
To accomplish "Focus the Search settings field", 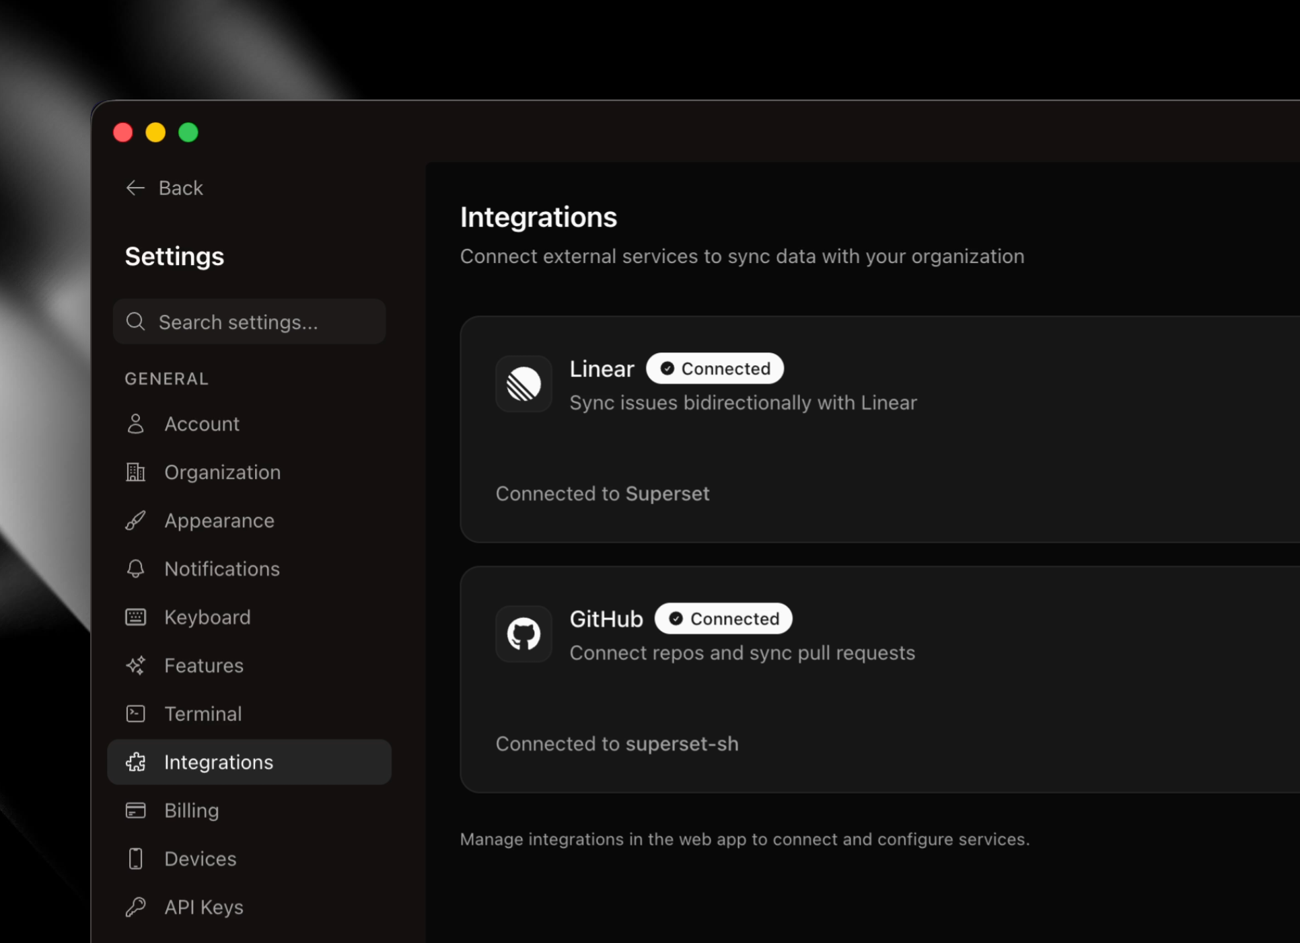I will [249, 322].
